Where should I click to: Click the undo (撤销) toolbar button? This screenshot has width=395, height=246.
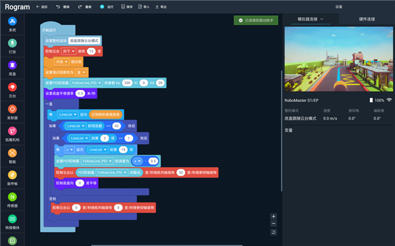[63, 7]
